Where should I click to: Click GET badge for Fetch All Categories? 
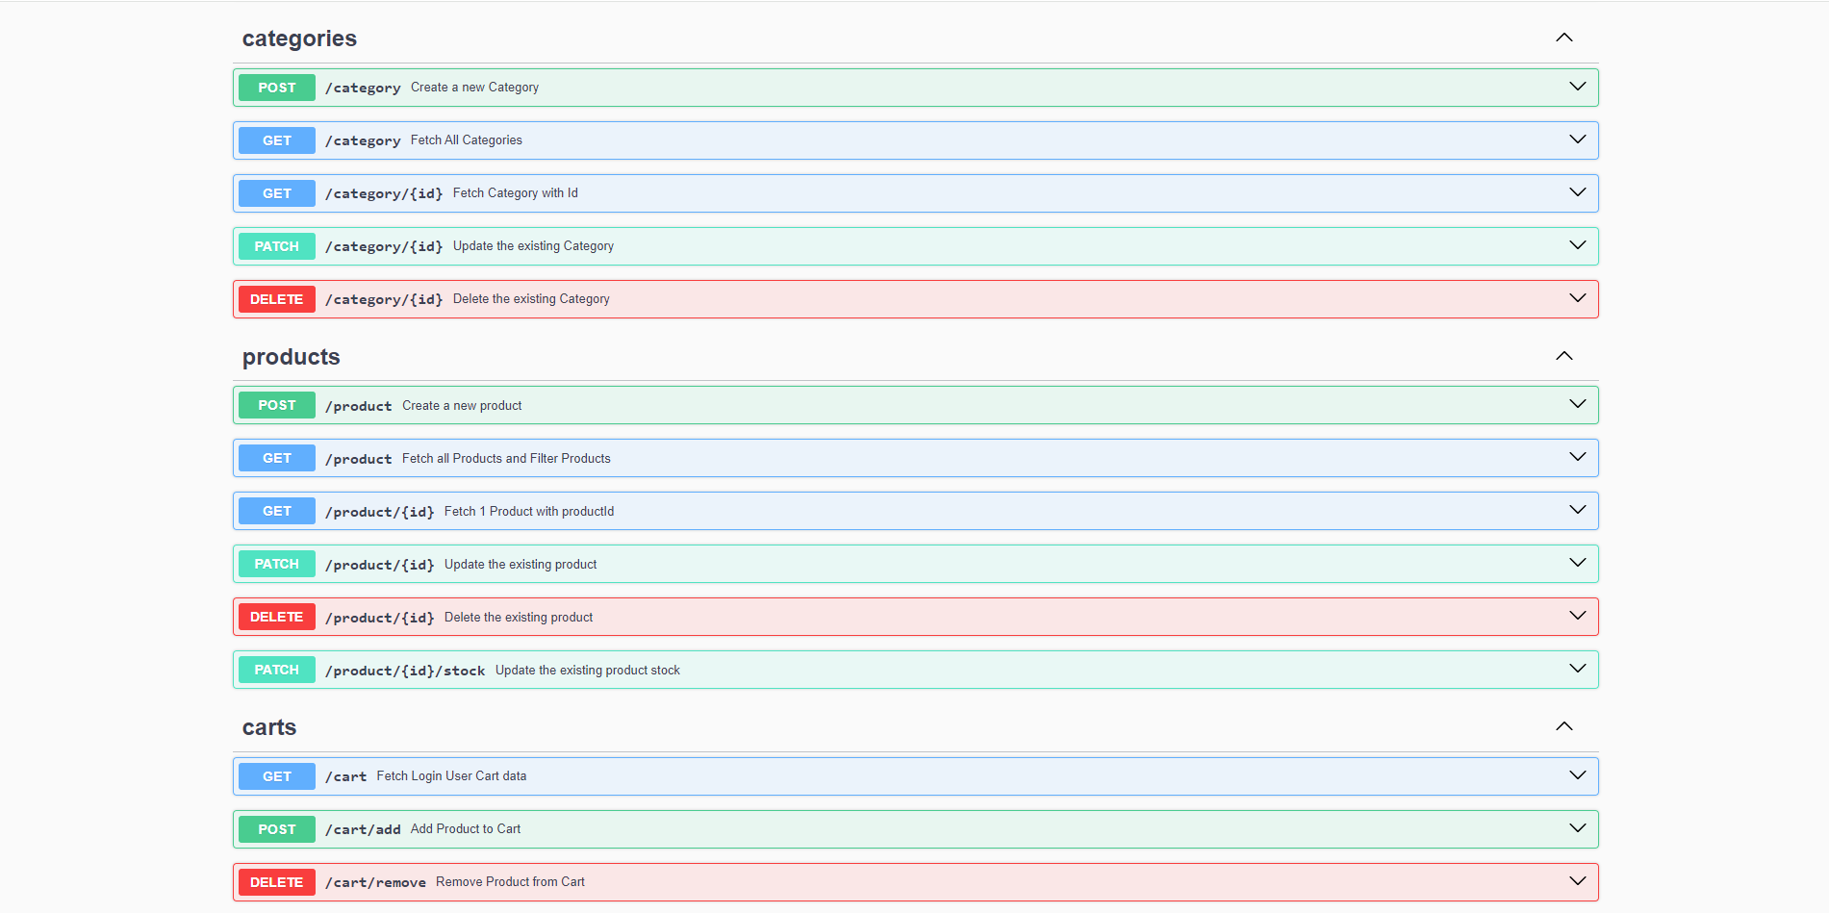click(x=277, y=140)
